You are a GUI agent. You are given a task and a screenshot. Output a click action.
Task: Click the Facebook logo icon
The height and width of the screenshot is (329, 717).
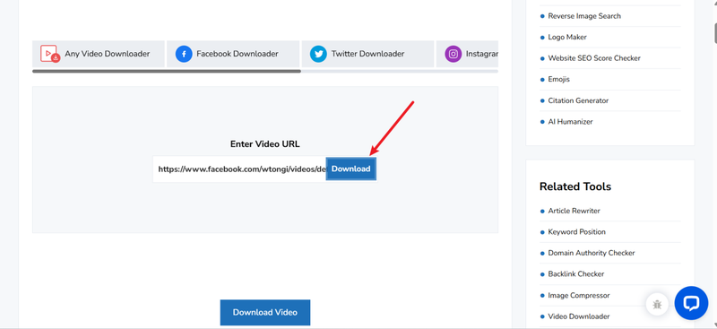click(x=184, y=54)
